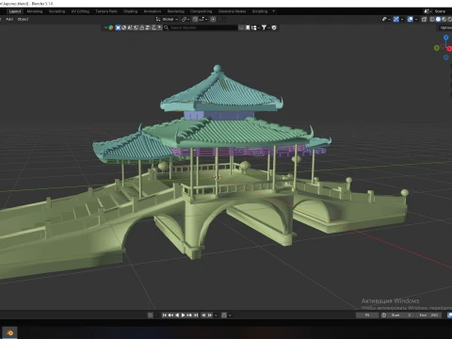Toggle proportional editing in viewport header
The height and width of the screenshot is (339, 452).
point(213,19)
